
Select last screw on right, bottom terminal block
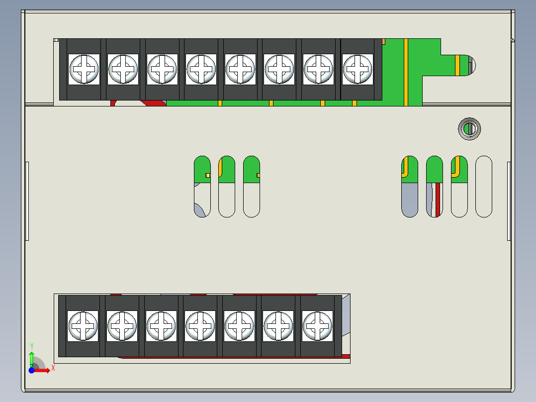tap(317, 326)
